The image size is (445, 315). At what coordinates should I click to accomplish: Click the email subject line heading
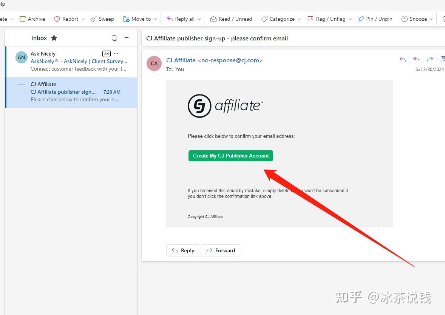click(217, 38)
